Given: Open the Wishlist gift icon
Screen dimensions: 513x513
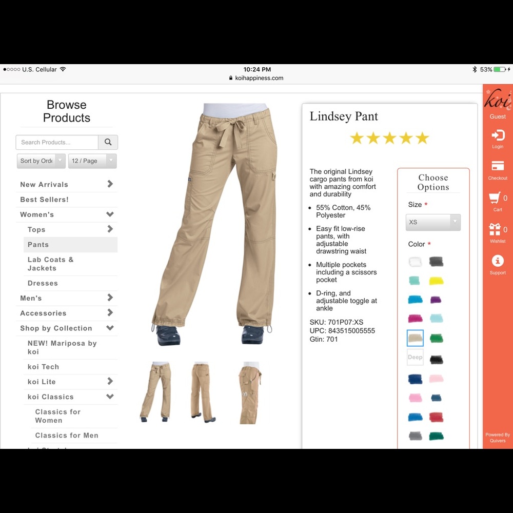Looking at the screenshot, I should pyautogui.click(x=495, y=229).
